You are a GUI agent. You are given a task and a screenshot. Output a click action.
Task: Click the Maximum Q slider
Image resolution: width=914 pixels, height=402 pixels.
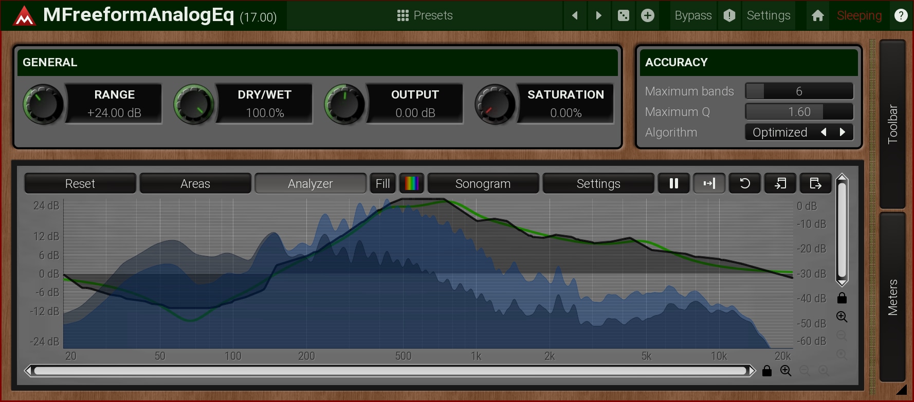(x=799, y=111)
